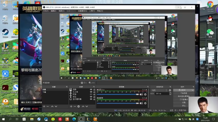
Task: Open 腾讯QQ desktop shortcut
Action: click(x=210, y=19)
